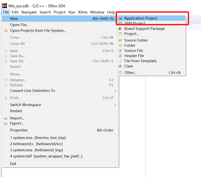Click the Source File icon

tap(120, 51)
